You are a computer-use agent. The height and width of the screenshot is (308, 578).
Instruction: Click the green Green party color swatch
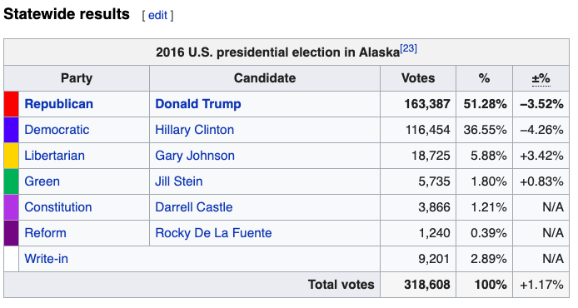12,181
